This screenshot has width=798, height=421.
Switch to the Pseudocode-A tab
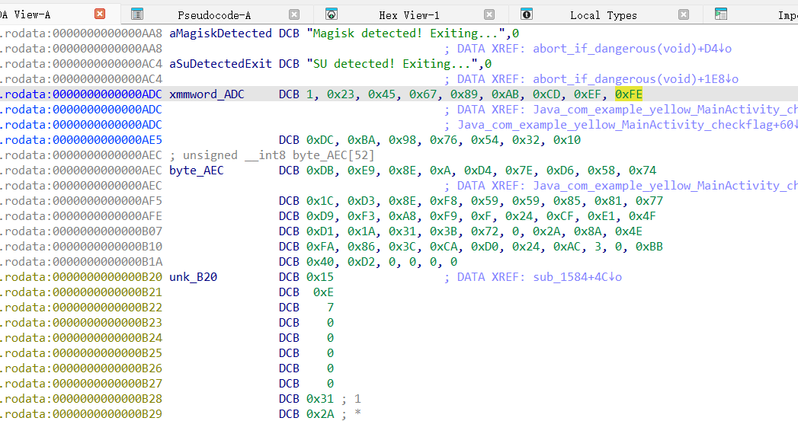pyautogui.click(x=214, y=15)
